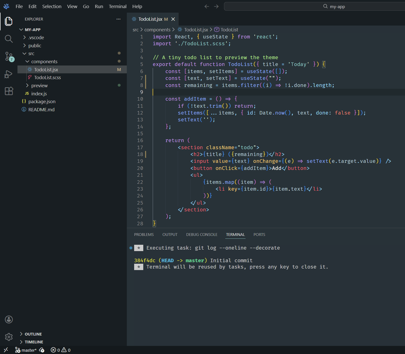Open Source Control view with 7 changes
This screenshot has height=354, width=405.
9,57
